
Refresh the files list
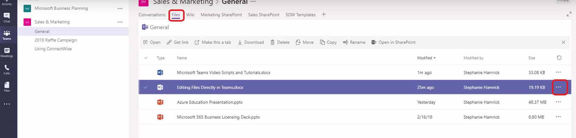(559, 58)
